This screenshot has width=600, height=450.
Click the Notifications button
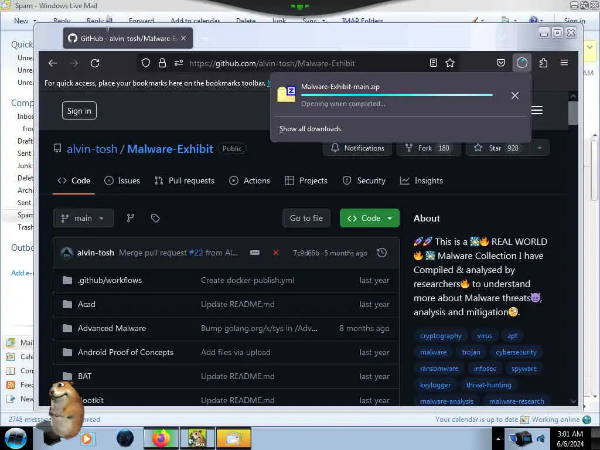pos(357,148)
